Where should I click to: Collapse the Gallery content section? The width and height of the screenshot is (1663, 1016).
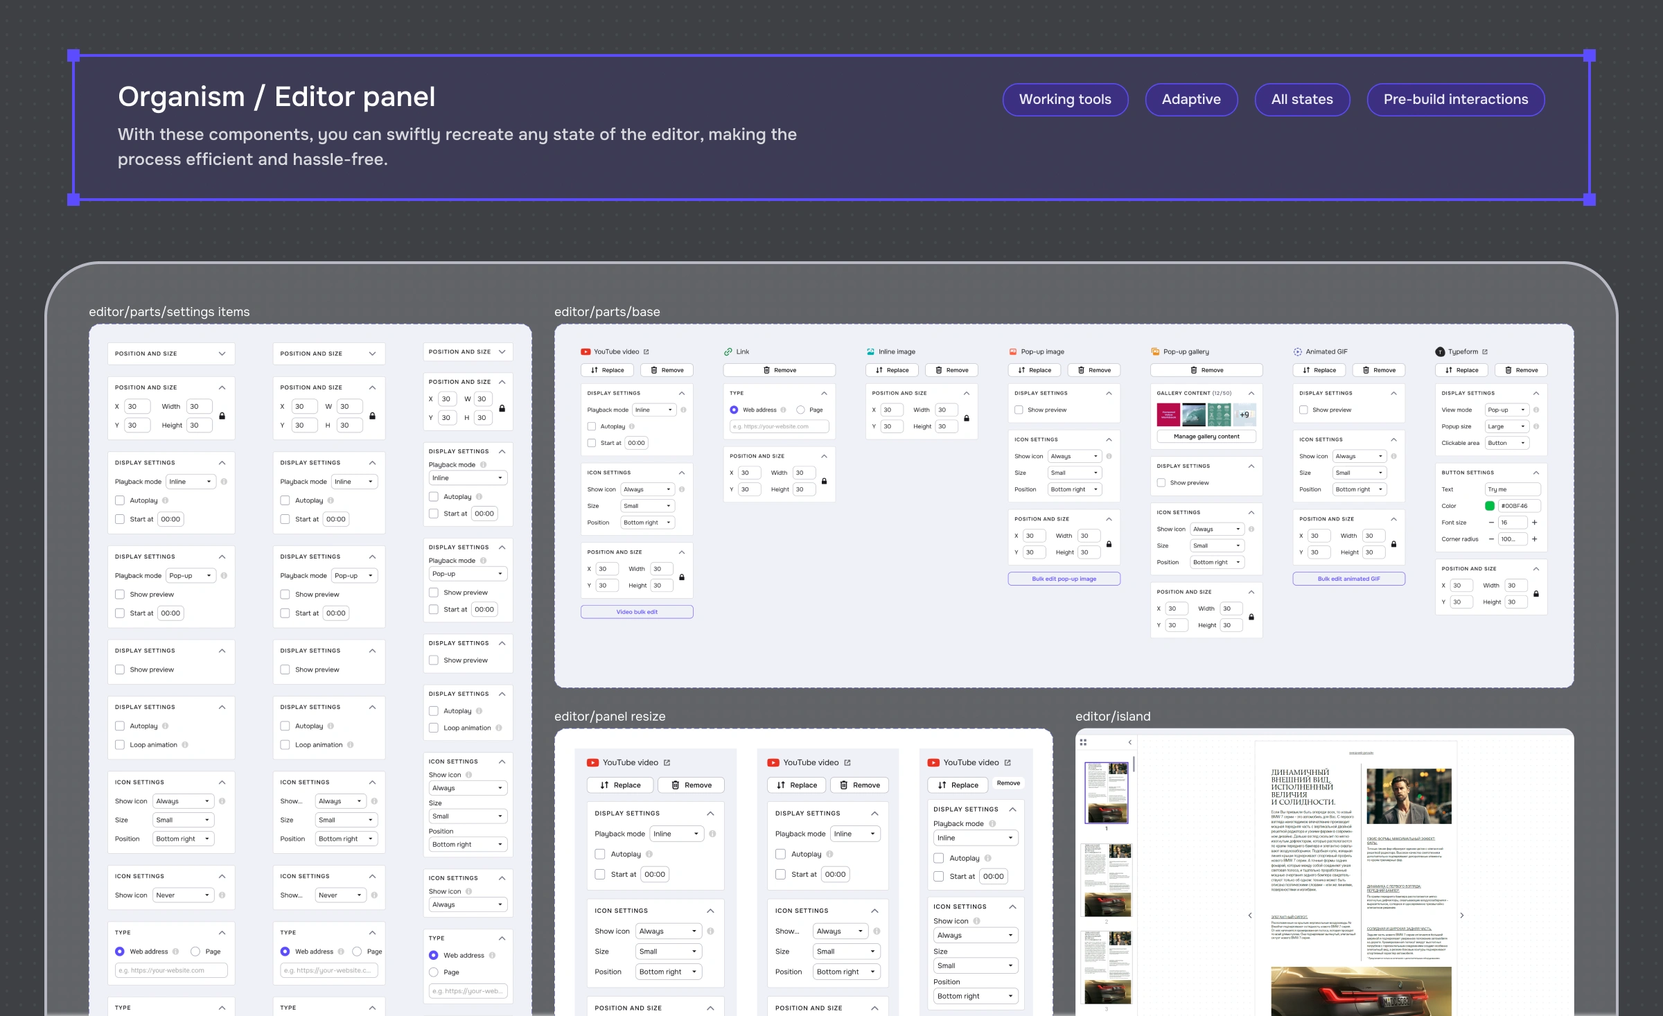point(1251,394)
